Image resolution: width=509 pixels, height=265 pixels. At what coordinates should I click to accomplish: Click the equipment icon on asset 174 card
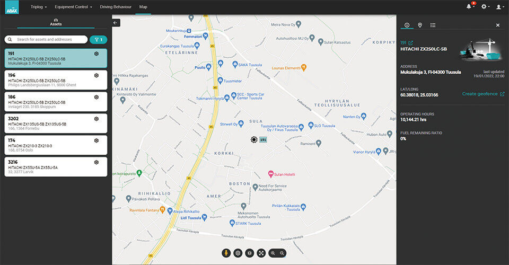(x=96, y=140)
